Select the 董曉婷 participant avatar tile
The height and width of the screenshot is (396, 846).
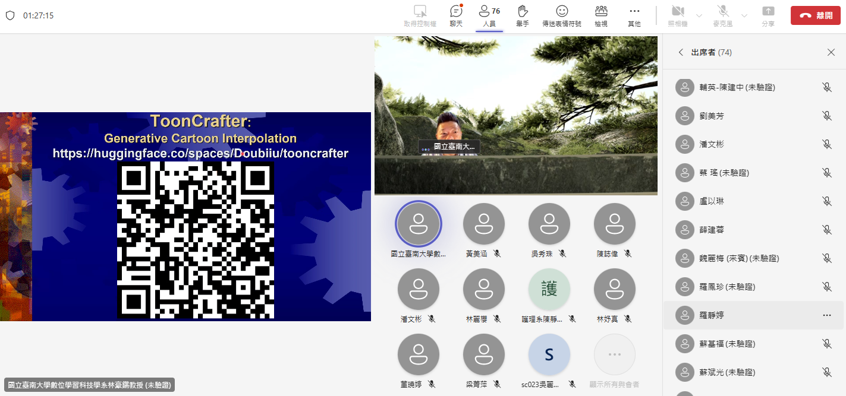[419, 354]
